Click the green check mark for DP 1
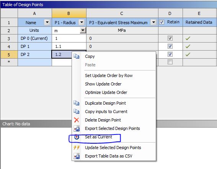217x169 pixels. click(x=188, y=46)
